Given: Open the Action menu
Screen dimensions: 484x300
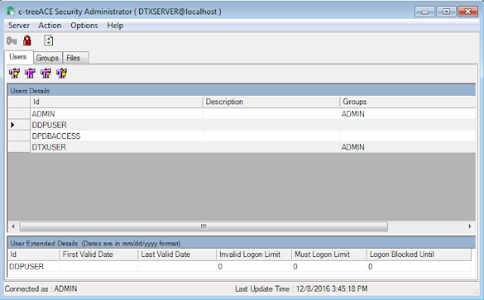Looking at the screenshot, I should click(x=50, y=25).
